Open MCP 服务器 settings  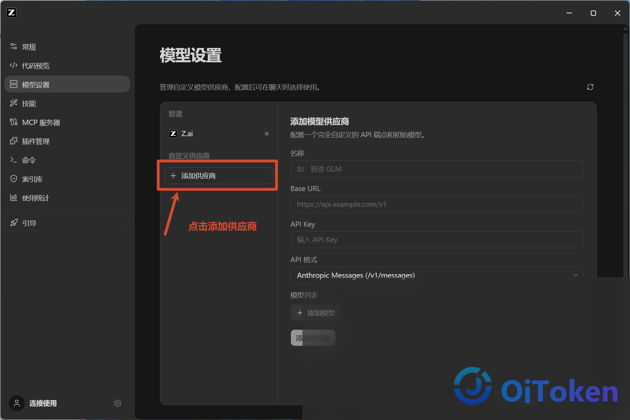67,122
